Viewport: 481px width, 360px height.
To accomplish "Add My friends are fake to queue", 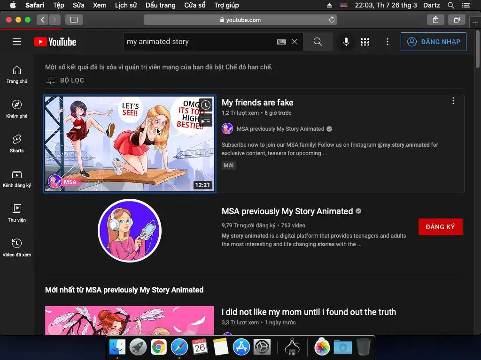I will (x=206, y=120).
